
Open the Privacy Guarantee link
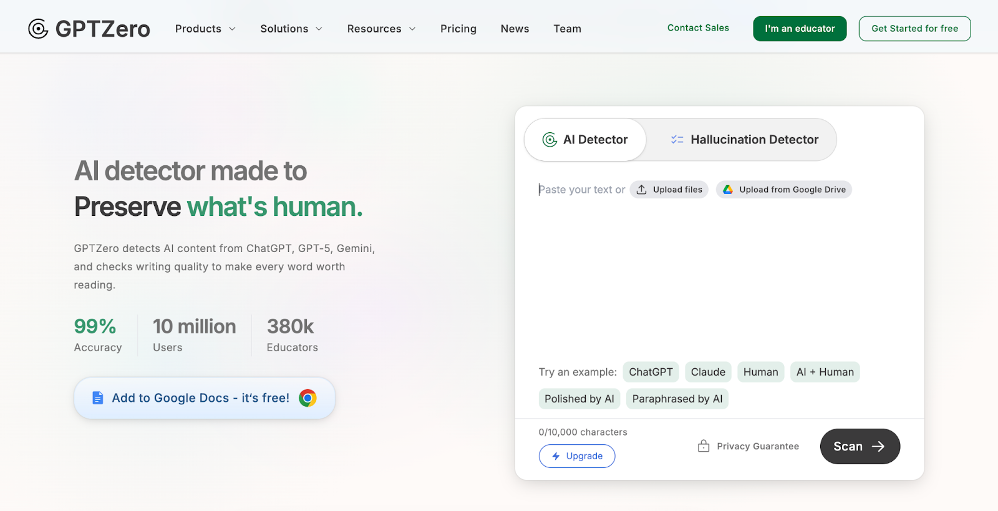point(748,446)
